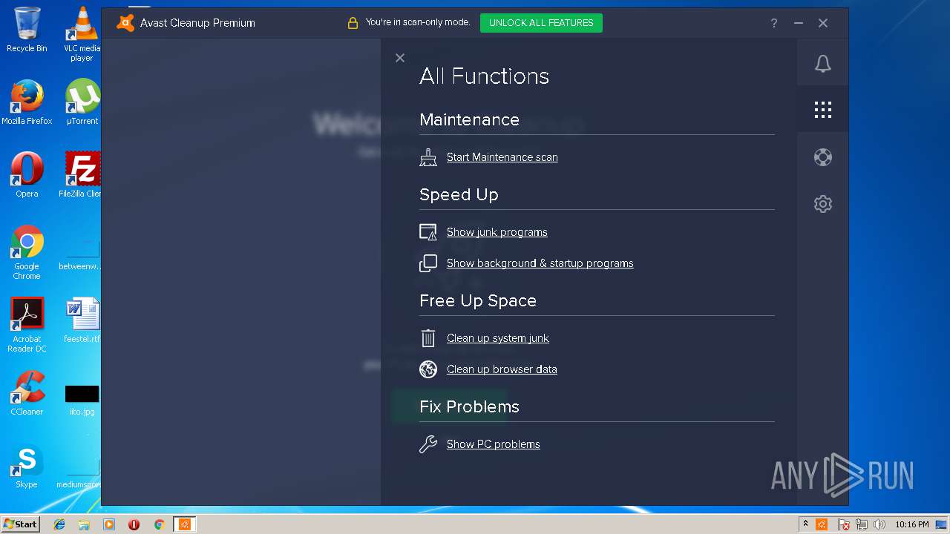Click the background programs windows icon
This screenshot has height=534, width=950.
point(428,263)
